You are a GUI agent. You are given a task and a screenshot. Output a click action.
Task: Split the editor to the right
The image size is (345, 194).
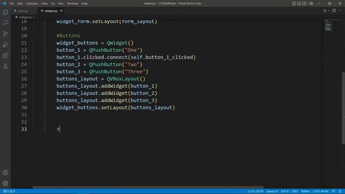coord(334,11)
